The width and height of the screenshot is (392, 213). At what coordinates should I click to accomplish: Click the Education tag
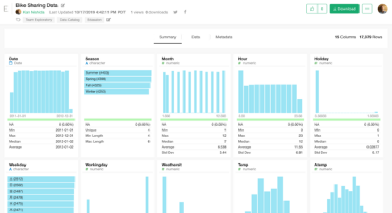click(x=94, y=20)
